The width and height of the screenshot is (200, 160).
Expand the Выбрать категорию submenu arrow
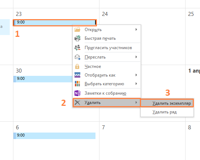(x=136, y=83)
